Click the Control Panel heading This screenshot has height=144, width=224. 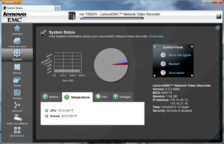[173, 47]
